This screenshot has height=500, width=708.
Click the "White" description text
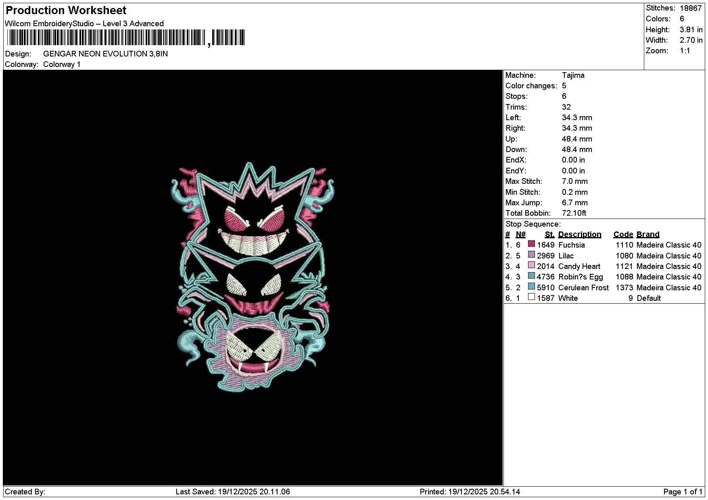point(568,298)
